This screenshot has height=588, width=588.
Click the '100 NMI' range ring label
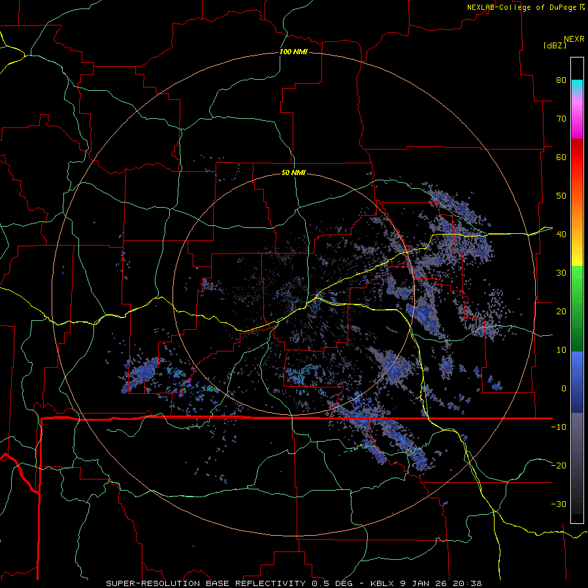(x=293, y=52)
